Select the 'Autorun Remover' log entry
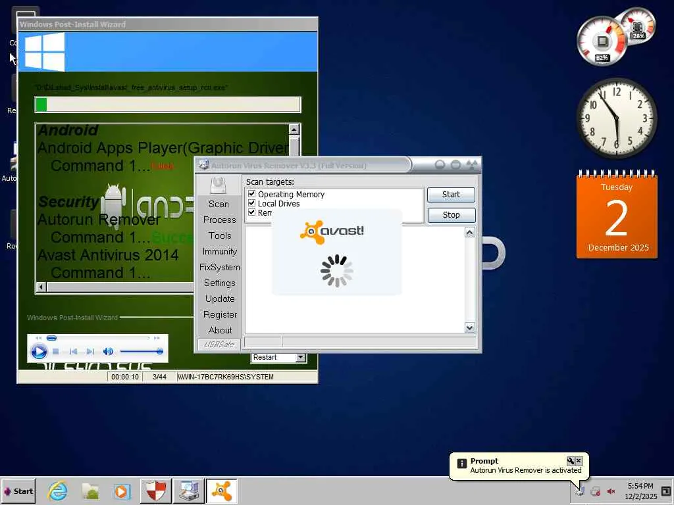The width and height of the screenshot is (674, 505). point(99,220)
